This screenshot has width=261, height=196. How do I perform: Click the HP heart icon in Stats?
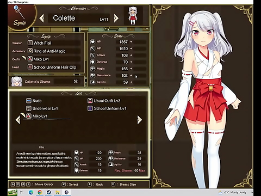pyautogui.click(x=92, y=42)
